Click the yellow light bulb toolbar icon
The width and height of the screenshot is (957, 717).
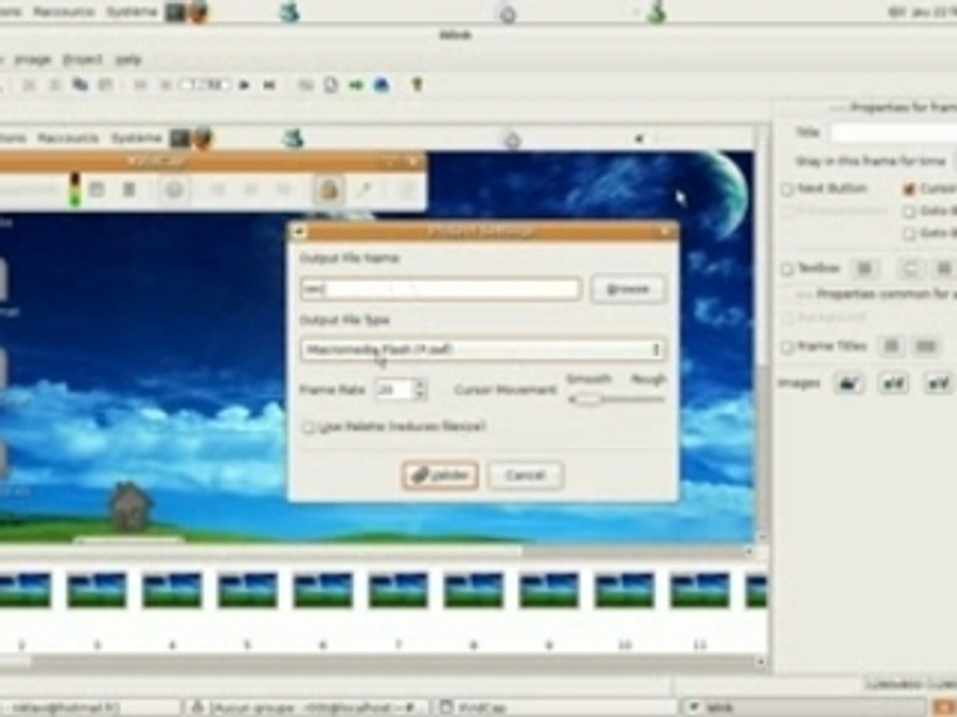pos(418,85)
